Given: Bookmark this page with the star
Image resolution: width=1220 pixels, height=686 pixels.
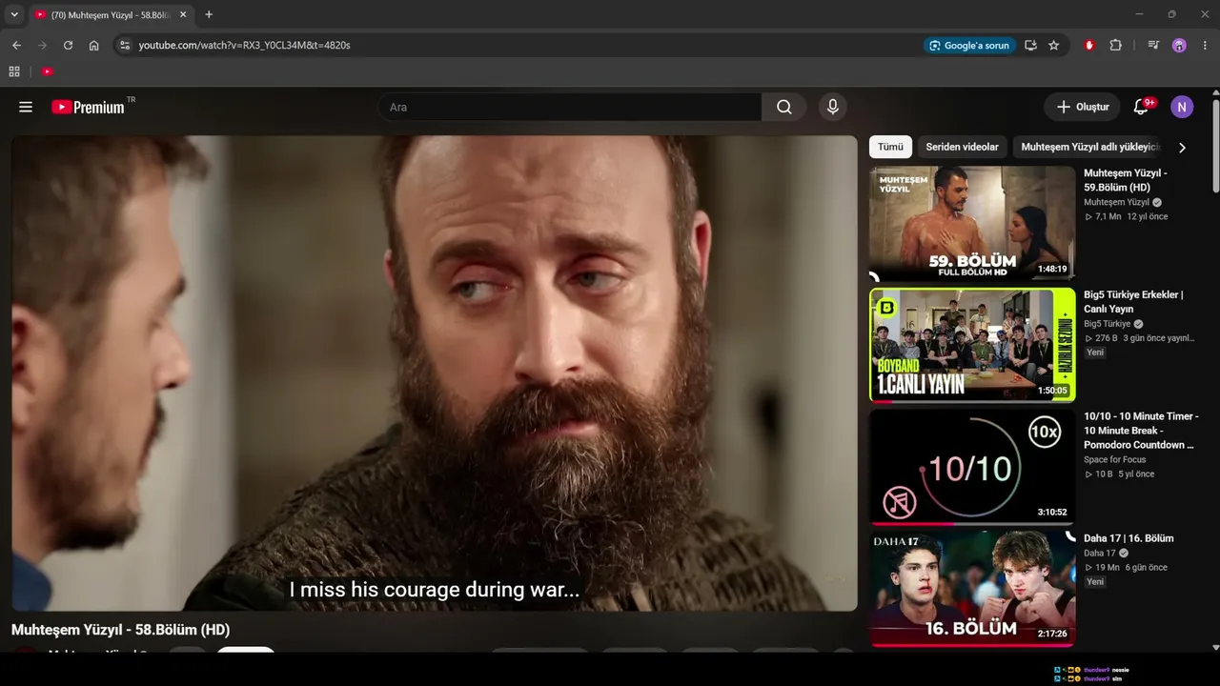Looking at the screenshot, I should [1053, 45].
